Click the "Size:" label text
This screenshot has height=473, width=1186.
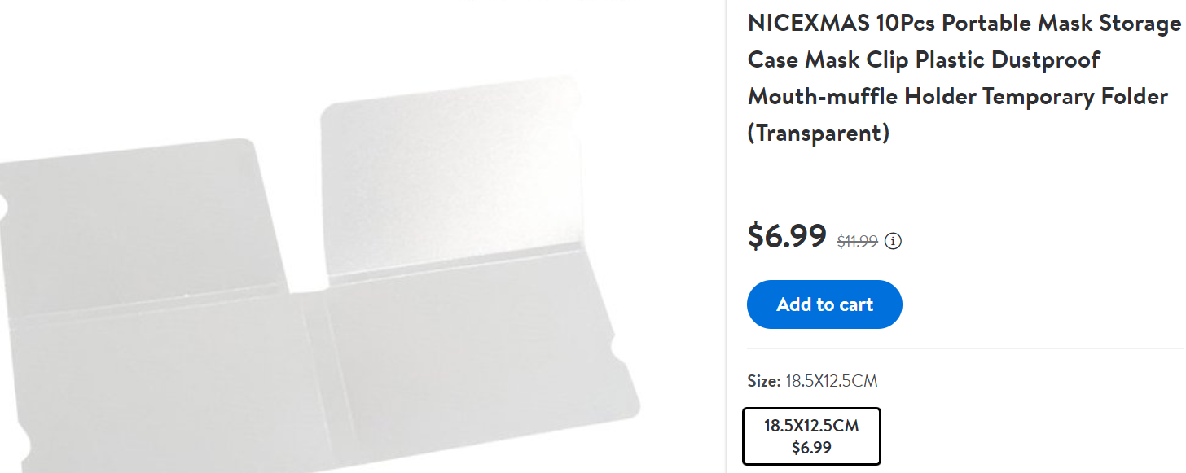pyautogui.click(x=763, y=381)
